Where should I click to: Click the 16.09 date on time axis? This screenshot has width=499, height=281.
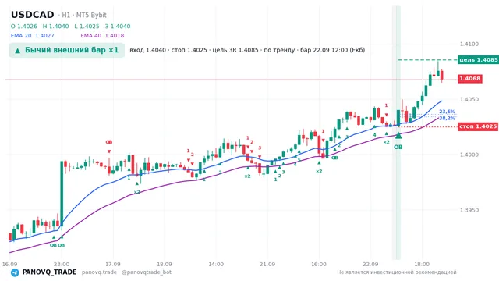point(9,264)
